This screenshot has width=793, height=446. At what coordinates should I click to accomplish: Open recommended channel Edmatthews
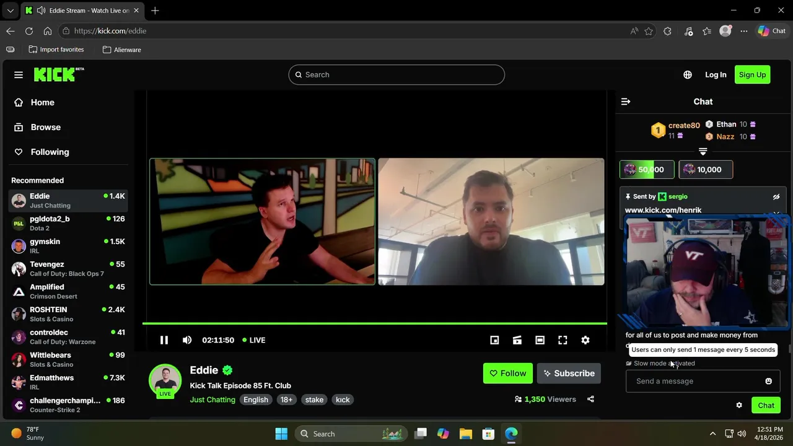point(68,382)
